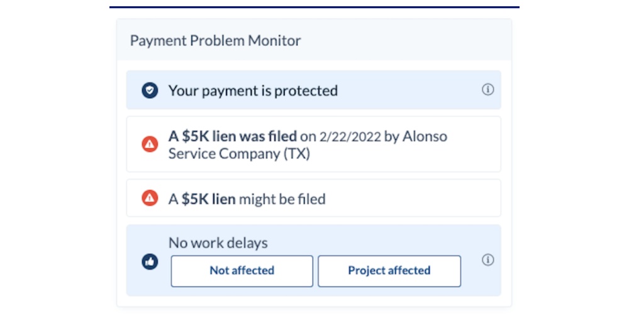Screen dimensions: 629x314
Task: Select the Project affected button
Action: [x=389, y=271]
